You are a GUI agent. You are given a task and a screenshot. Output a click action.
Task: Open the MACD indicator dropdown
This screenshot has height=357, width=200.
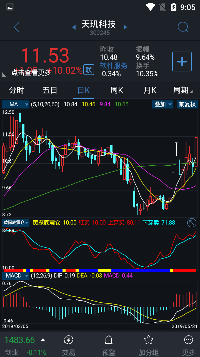click(16, 276)
